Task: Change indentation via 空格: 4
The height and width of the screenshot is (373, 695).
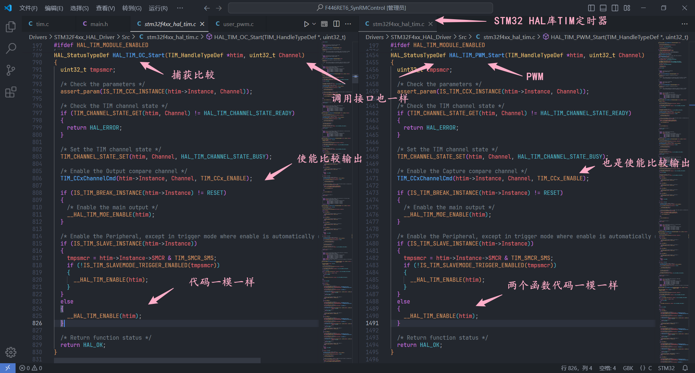Action: pos(607,368)
